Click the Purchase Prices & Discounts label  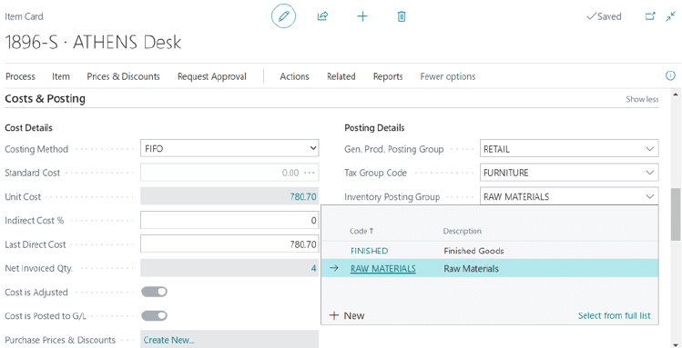60,340
